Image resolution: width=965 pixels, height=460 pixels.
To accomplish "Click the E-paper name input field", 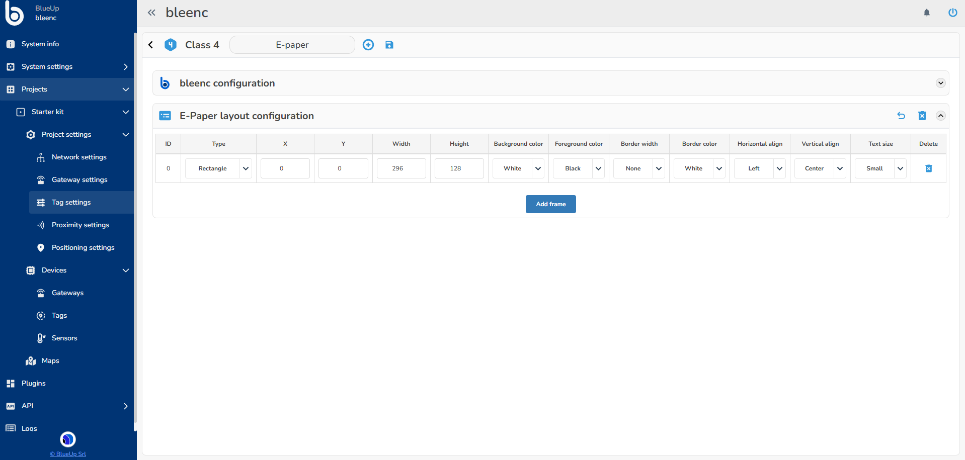I will point(292,45).
